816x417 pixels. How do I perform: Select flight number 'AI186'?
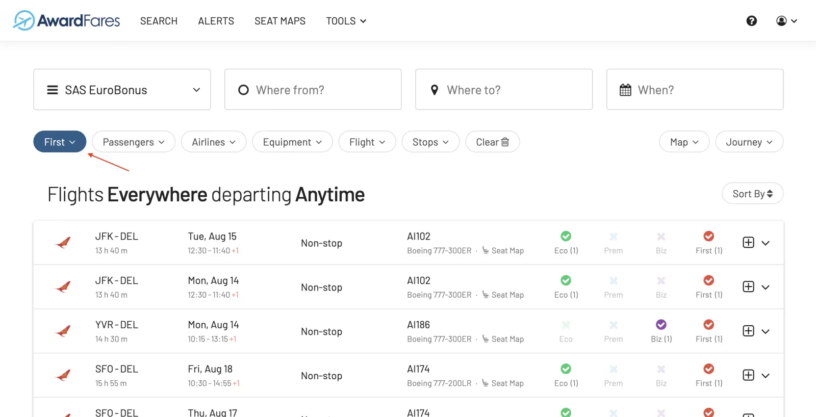pos(419,325)
